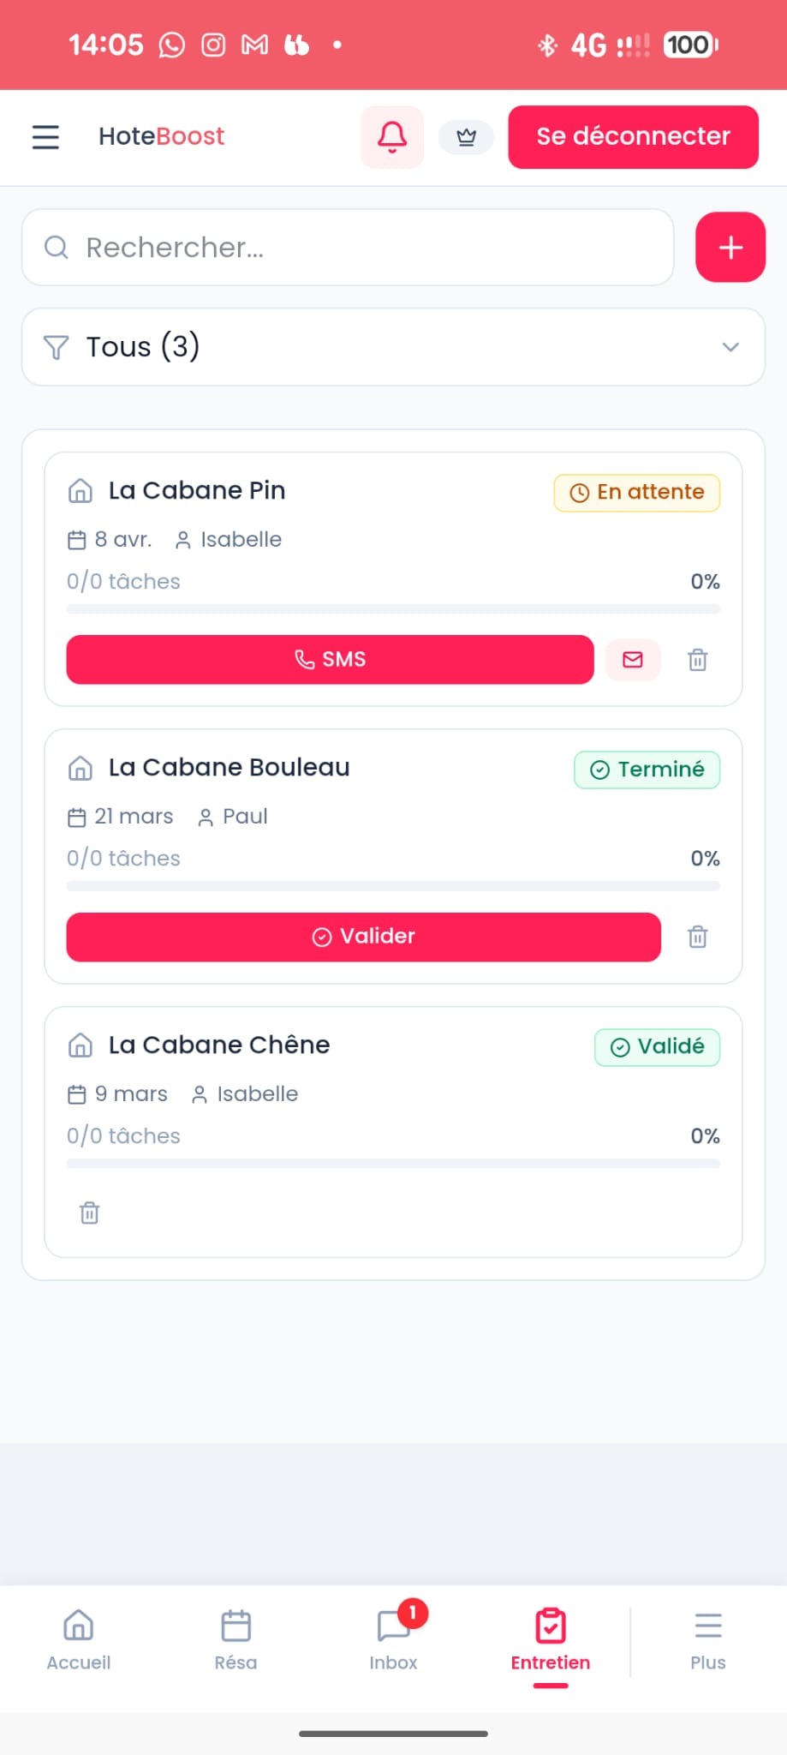Open notifications bell icon
787x1755 pixels.
tap(392, 137)
